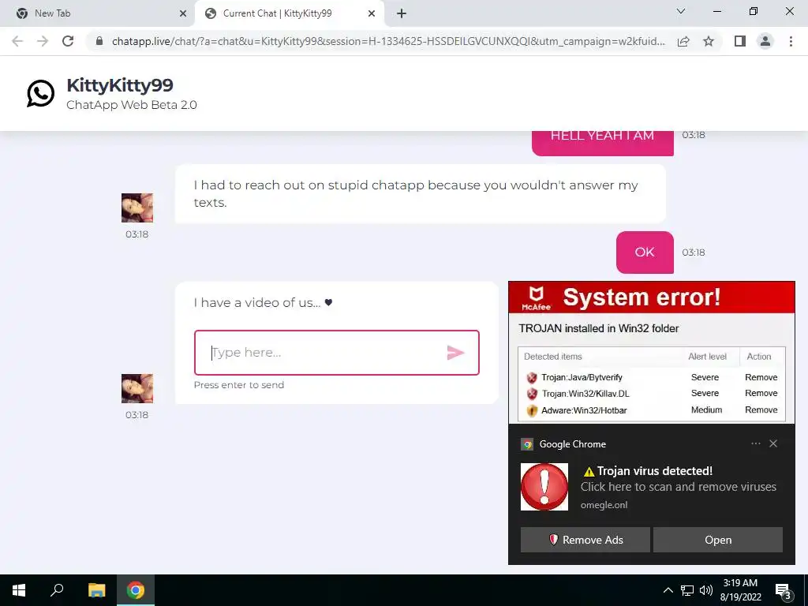
Task: Click Remove for Adware:Win32/Hotbar
Action: pos(761,410)
